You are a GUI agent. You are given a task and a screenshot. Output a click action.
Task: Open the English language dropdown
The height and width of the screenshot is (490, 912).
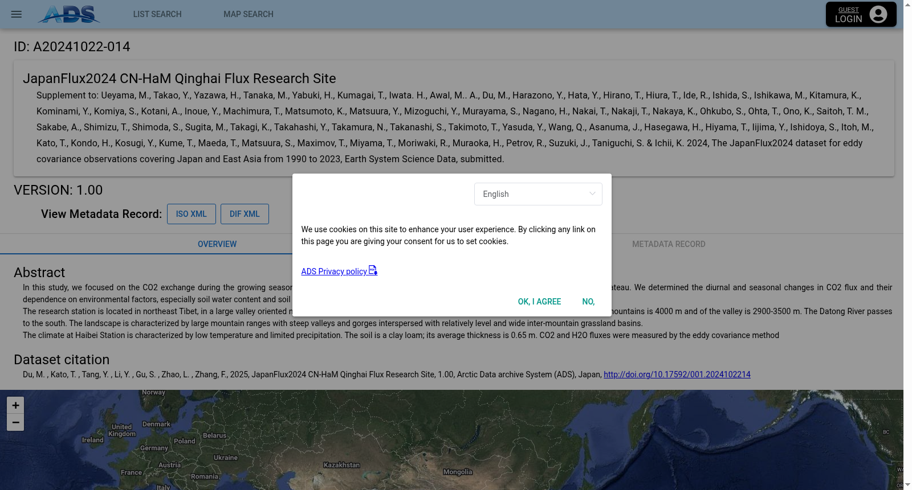(538, 194)
